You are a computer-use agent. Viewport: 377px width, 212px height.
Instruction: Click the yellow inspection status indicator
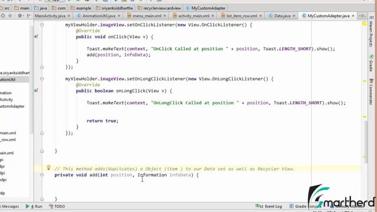[365, 24]
